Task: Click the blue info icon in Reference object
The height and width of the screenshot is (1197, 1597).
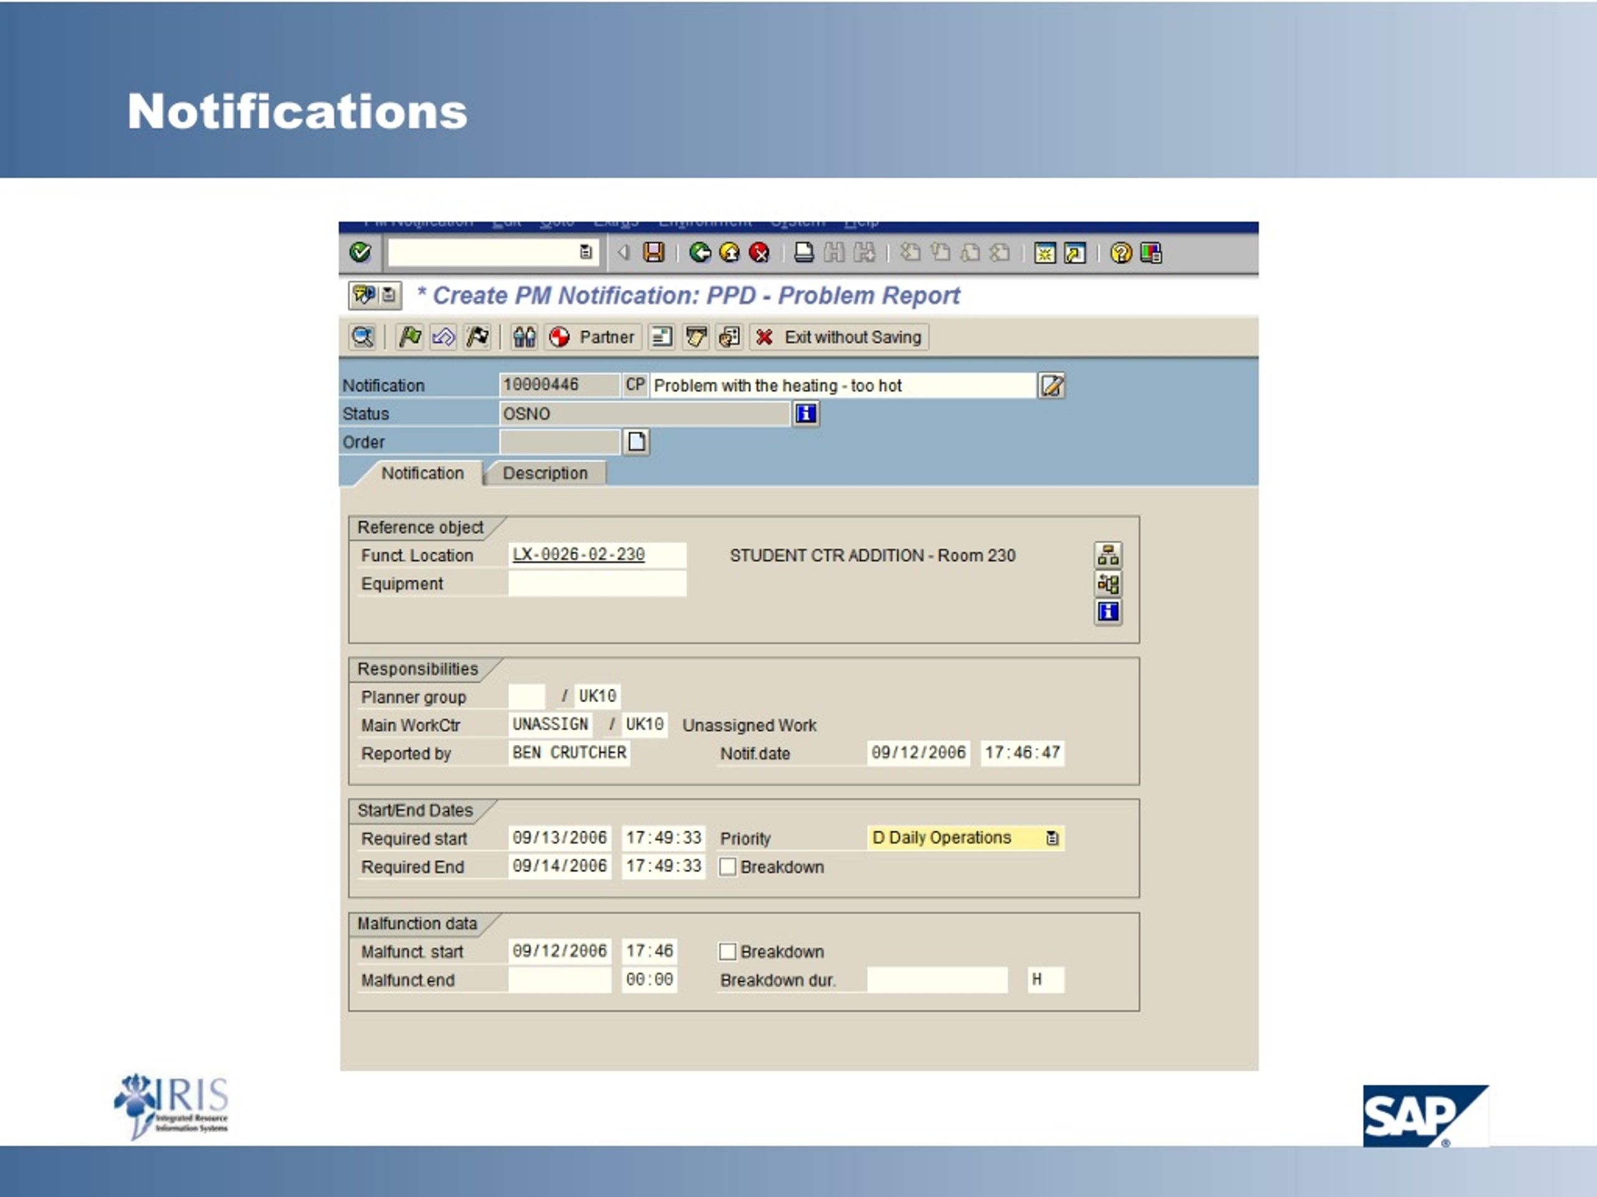Action: click(x=1108, y=612)
